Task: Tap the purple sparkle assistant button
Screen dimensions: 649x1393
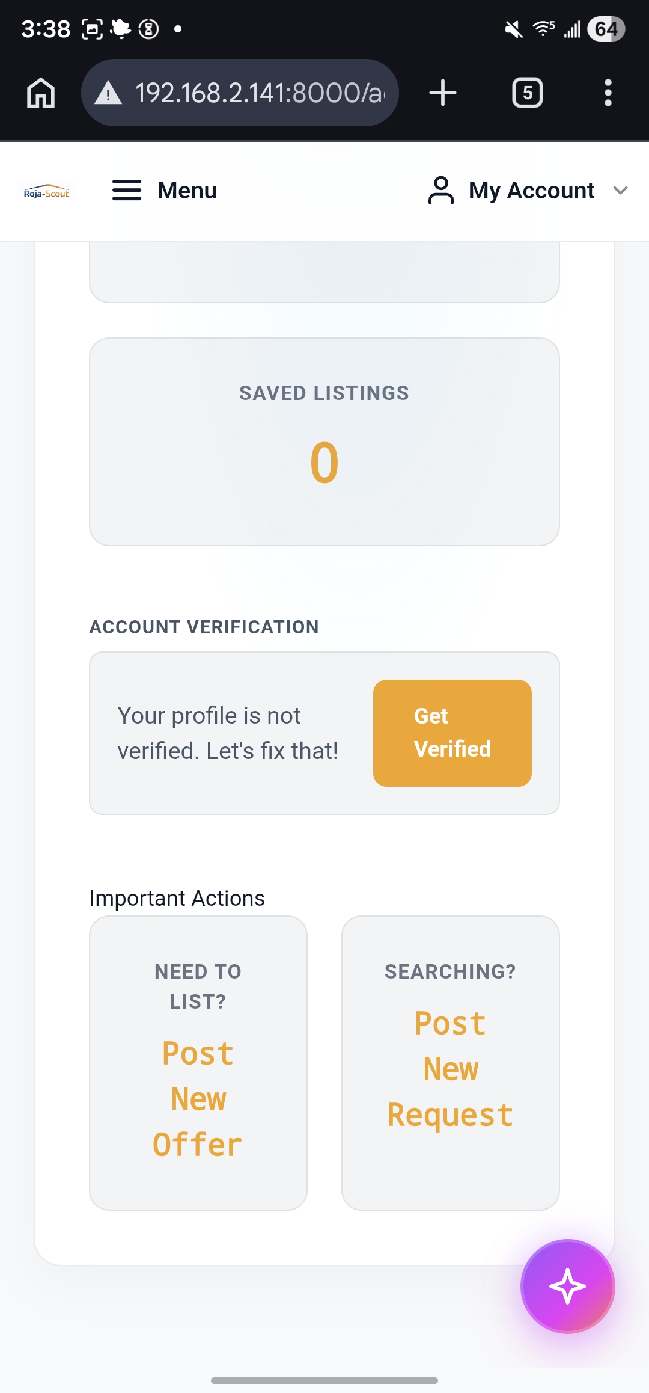Action: tap(567, 1286)
